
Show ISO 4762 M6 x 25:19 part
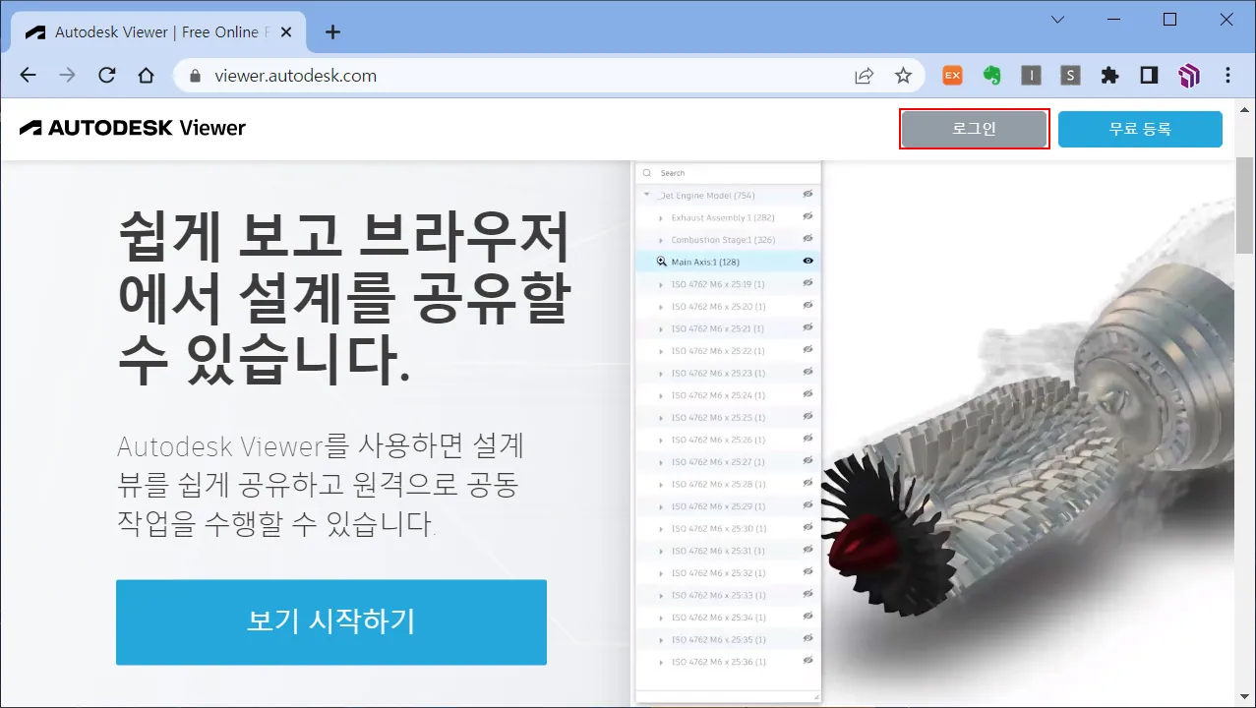[x=808, y=283]
